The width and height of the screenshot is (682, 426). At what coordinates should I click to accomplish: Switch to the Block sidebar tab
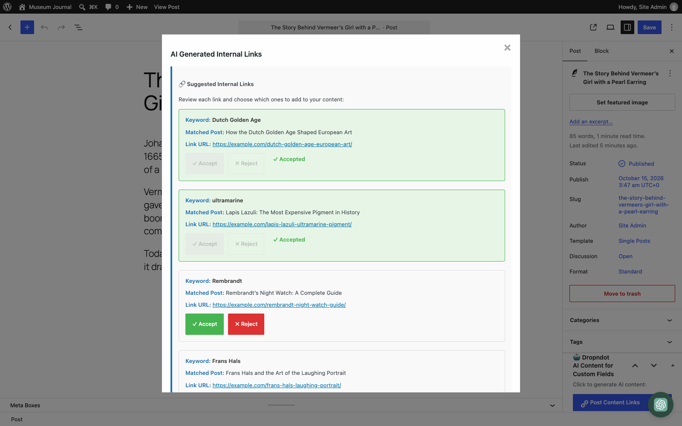(601, 51)
